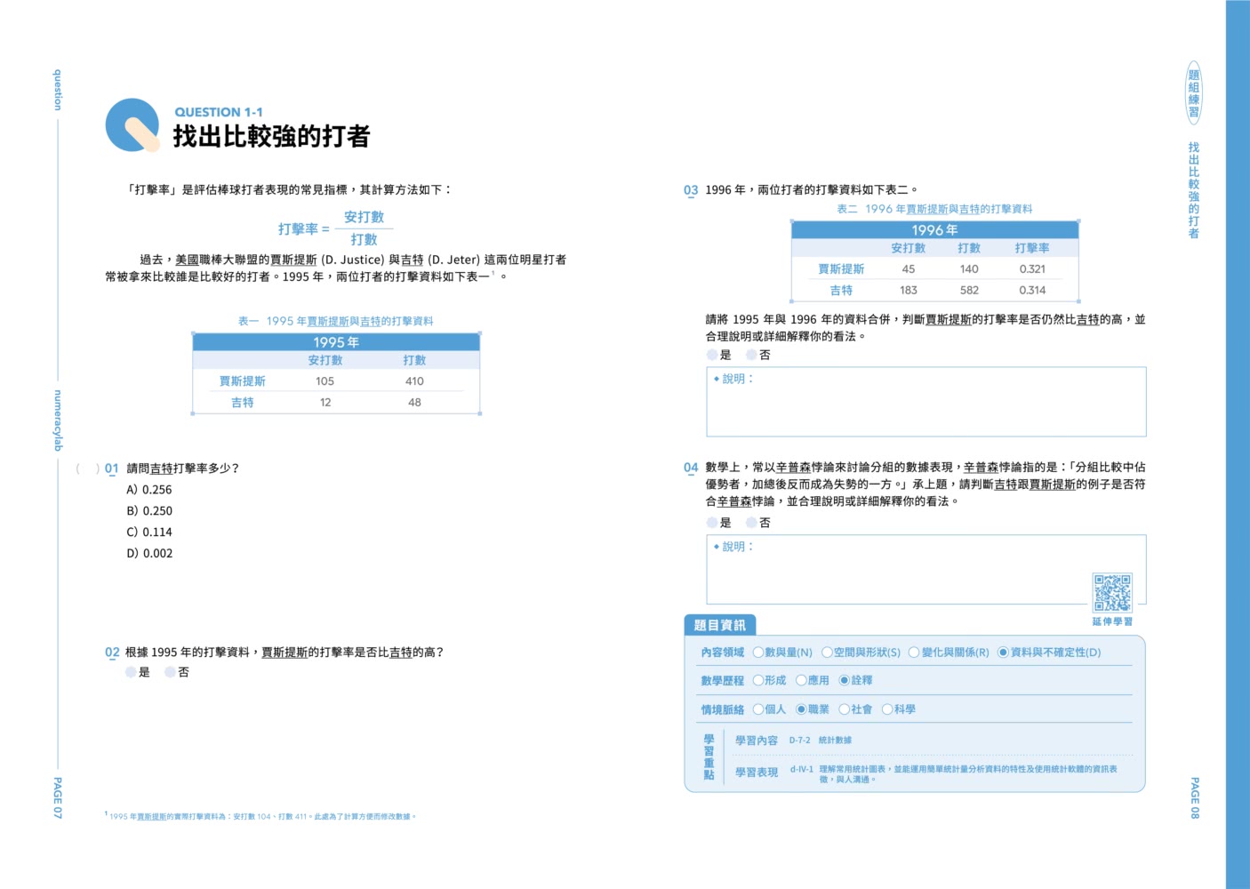Click the blue bat logo icon
This screenshot has height=889, width=1250.
132,125
